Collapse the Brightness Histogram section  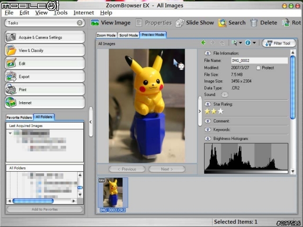point(207,139)
